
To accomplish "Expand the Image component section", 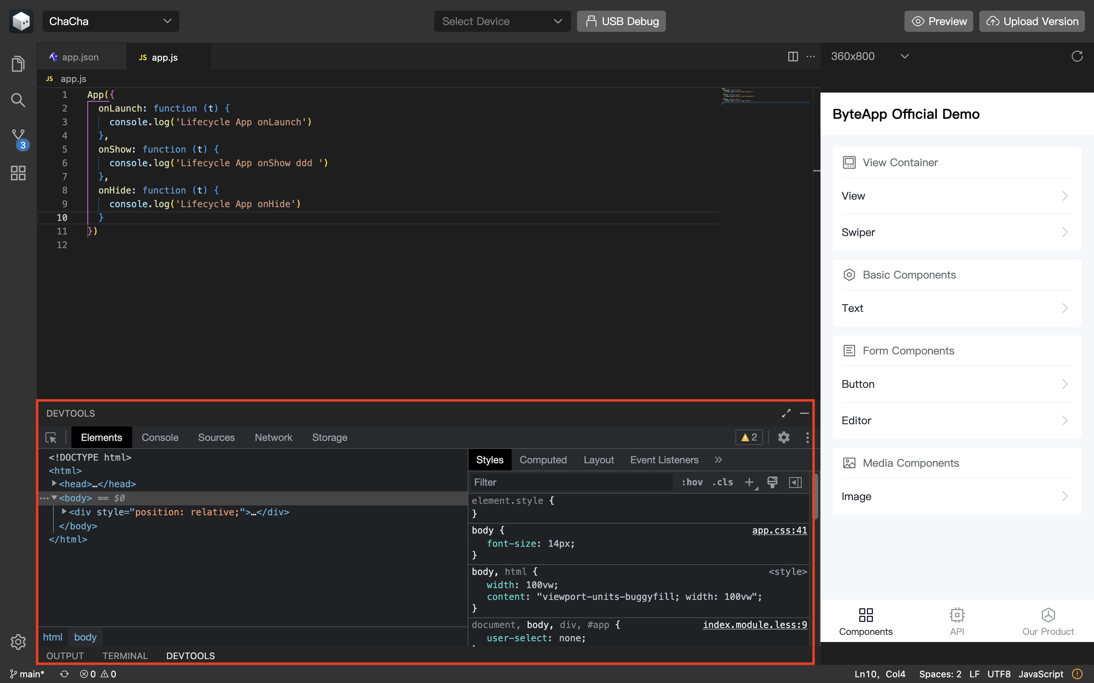I will (955, 496).
